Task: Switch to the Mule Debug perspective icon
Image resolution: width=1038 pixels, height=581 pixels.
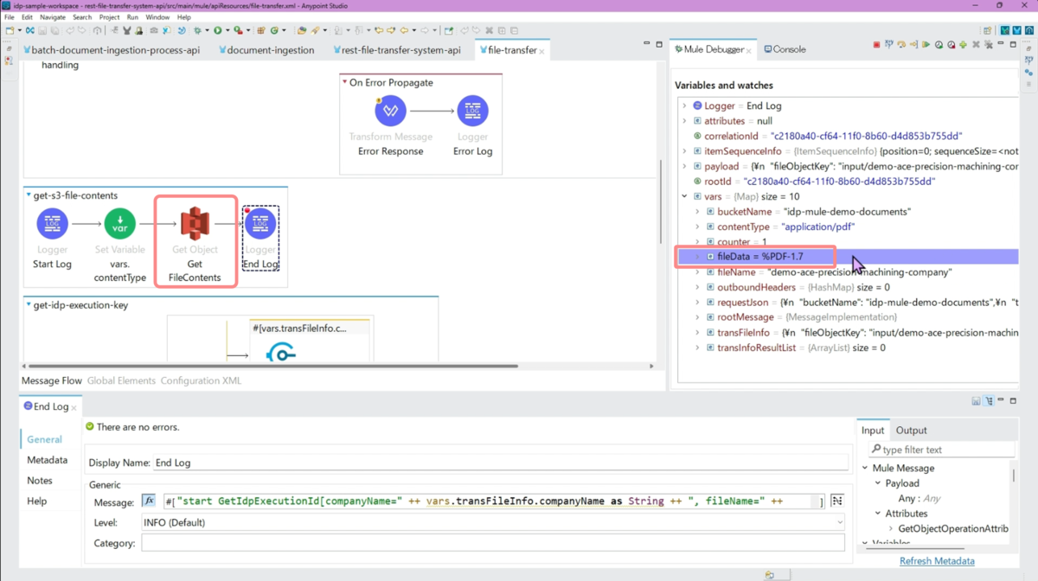Action: coord(1004,30)
